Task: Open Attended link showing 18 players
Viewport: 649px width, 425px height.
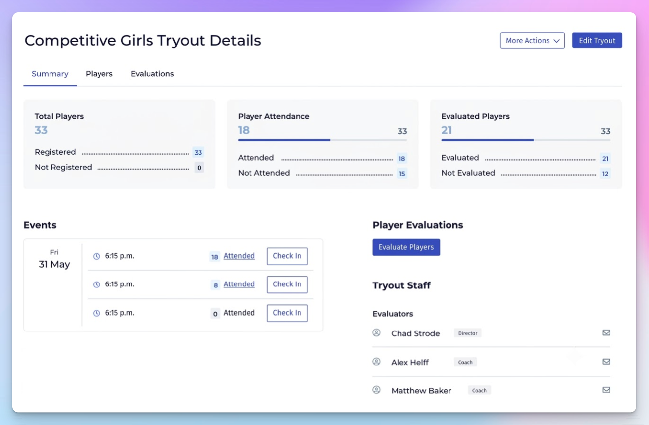Action: tap(239, 256)
